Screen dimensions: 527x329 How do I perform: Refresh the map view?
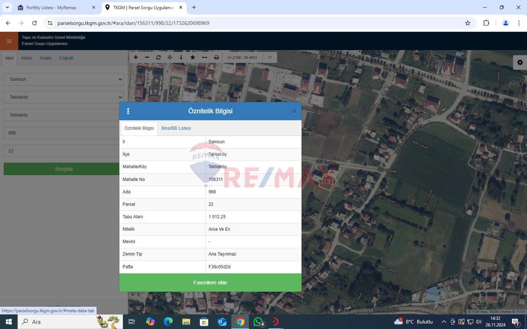pyautogui.click(x=158, y=57)
